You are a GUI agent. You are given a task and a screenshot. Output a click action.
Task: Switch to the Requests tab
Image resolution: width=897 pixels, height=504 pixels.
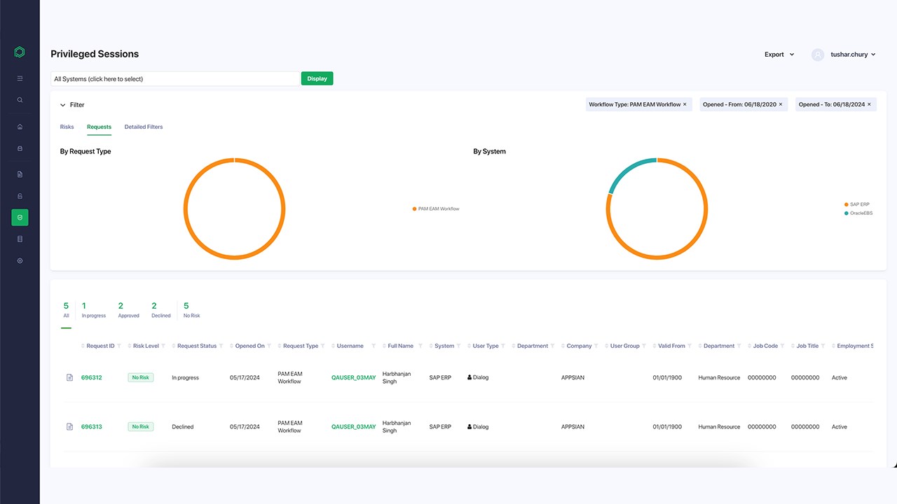[x=99, y=127]
